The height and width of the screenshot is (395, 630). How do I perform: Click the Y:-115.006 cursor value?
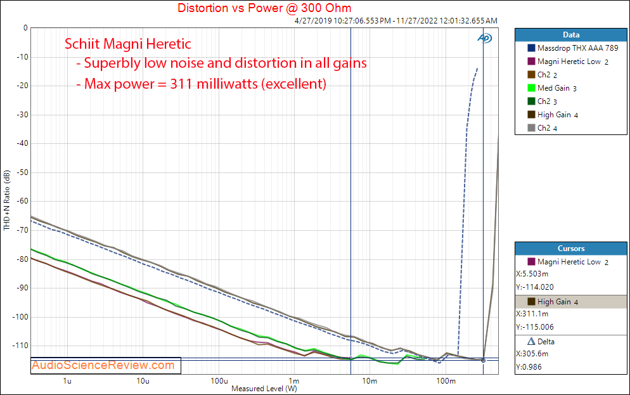tap(535, 327)
